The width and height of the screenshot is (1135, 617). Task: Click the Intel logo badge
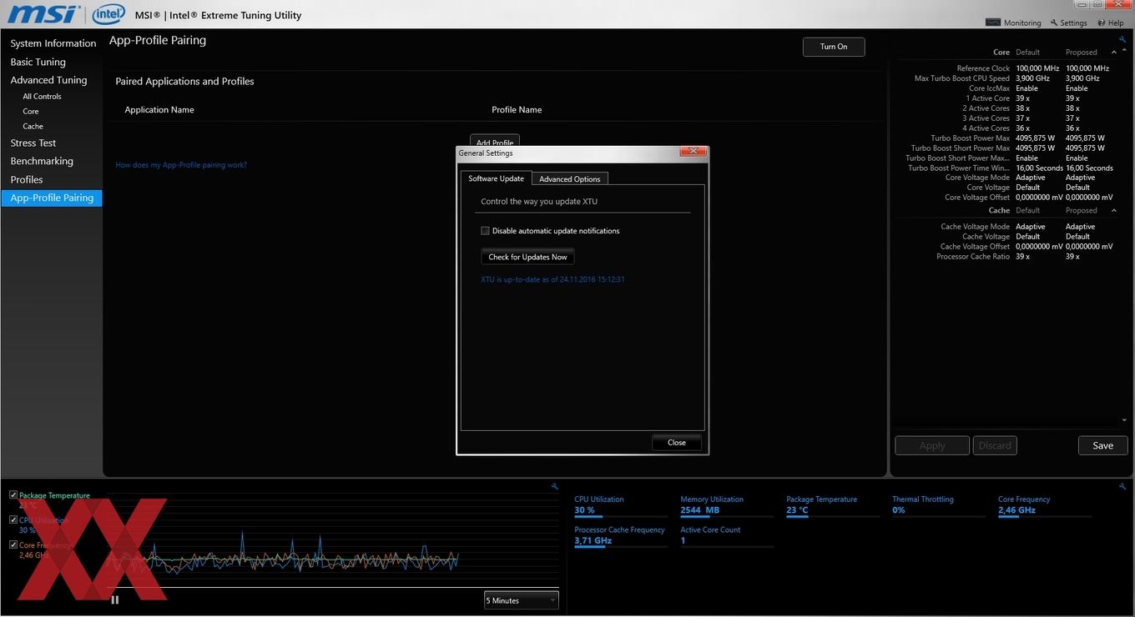108,14
